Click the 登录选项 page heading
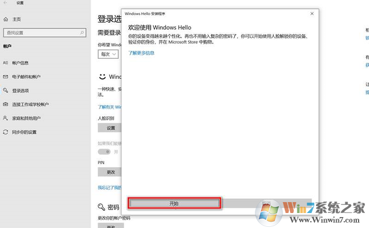369x228 pixels. click(110, 19)
